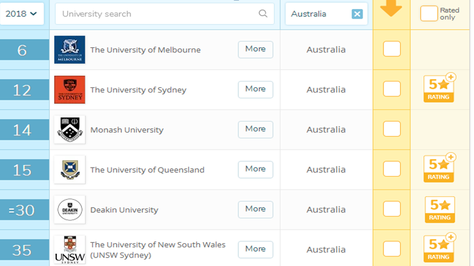Tick the compare checkbox for University of Melbourne
Viewport: 474px width, 266px height.
pos(392,49)
